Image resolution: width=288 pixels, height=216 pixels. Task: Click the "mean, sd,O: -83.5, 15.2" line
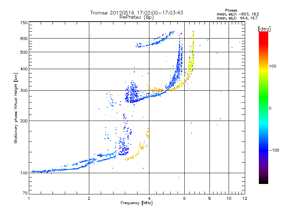point(238,14)
